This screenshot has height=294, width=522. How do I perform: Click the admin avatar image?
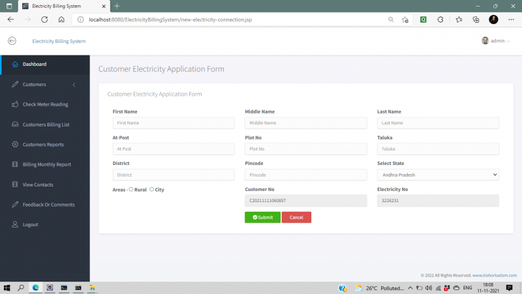pyautogui.click(x=485, y=40)
